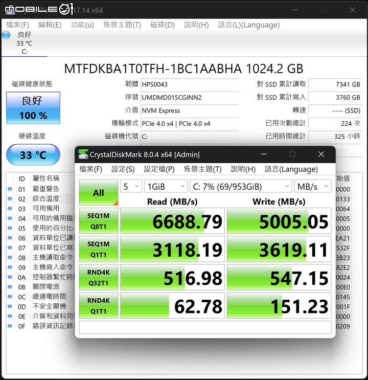Viewport: 368px width, 380px height.
Task: Select the 綜合溫度 attribute row
Action: coord(40,199)
